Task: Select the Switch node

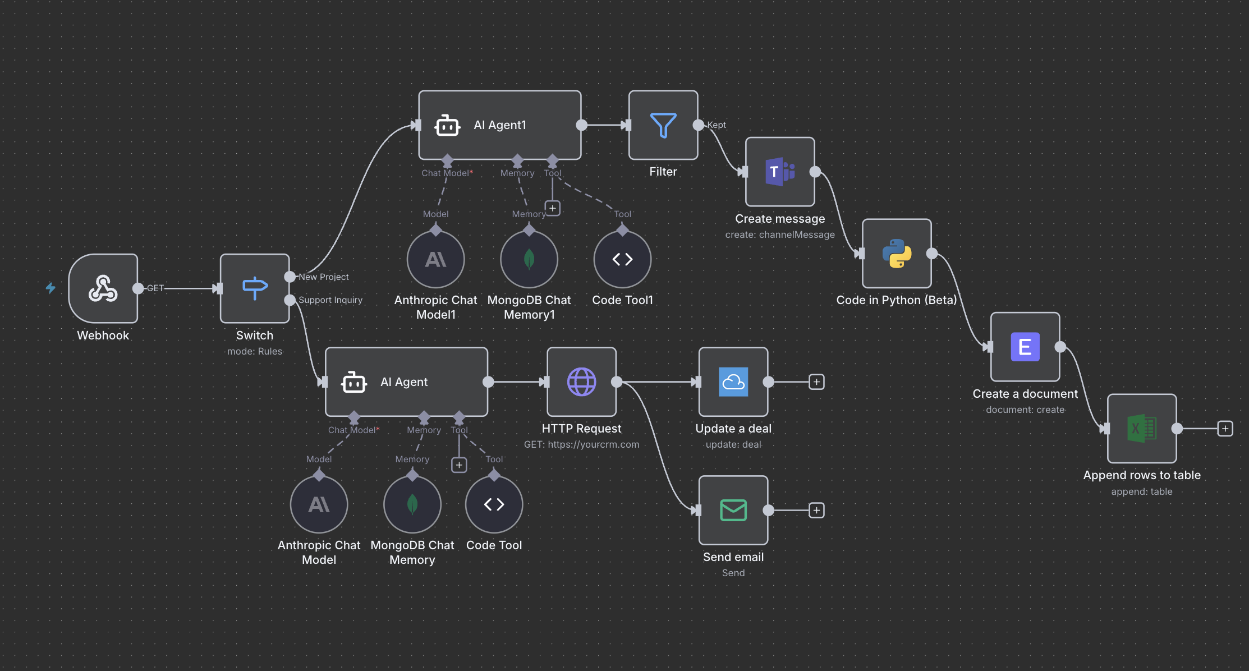Action: click(x=255, y=288)
